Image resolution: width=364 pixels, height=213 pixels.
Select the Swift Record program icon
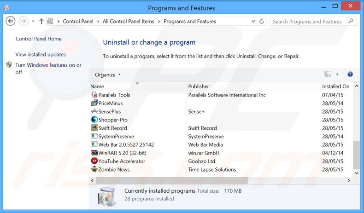(94, 128)
